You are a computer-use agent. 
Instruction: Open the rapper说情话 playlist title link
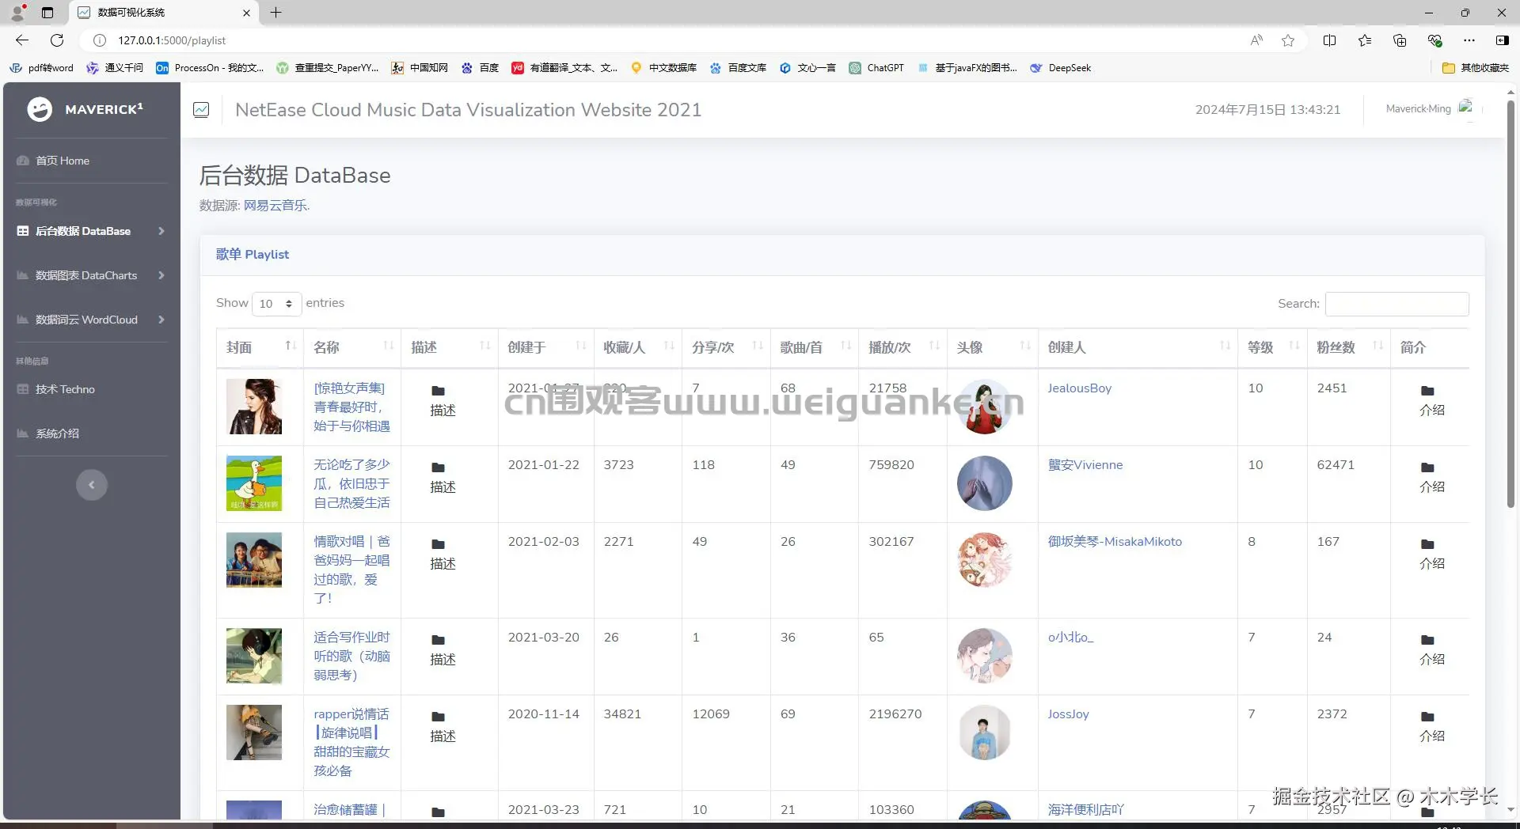tap(351, 742)
